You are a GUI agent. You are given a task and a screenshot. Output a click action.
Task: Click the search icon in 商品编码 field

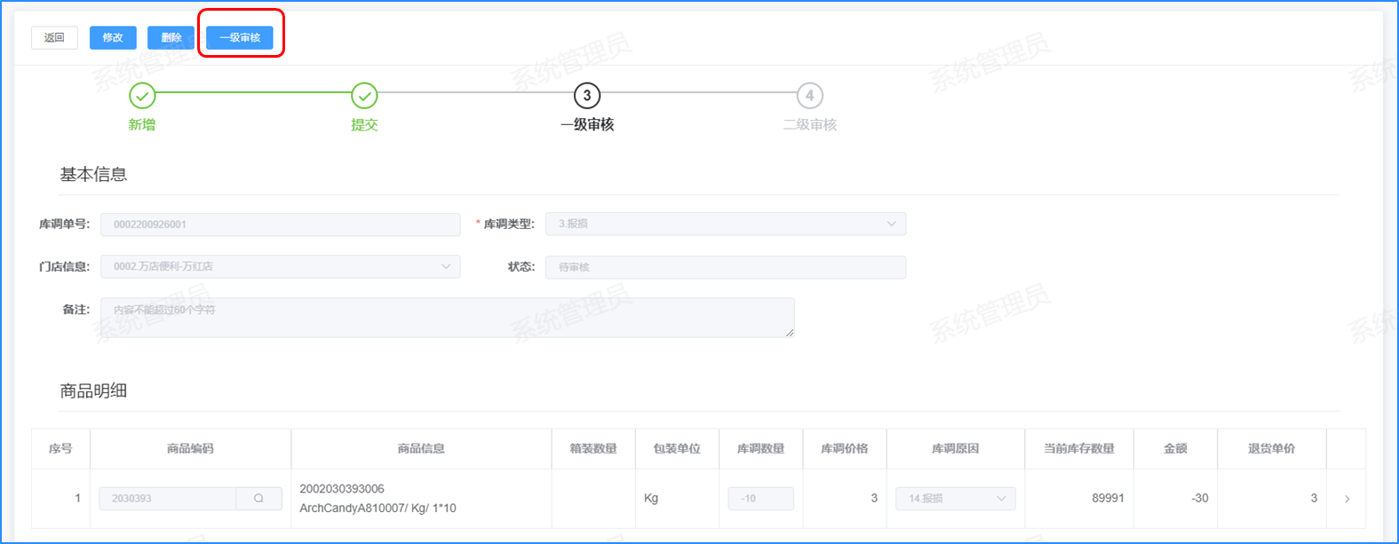(258, 499)
